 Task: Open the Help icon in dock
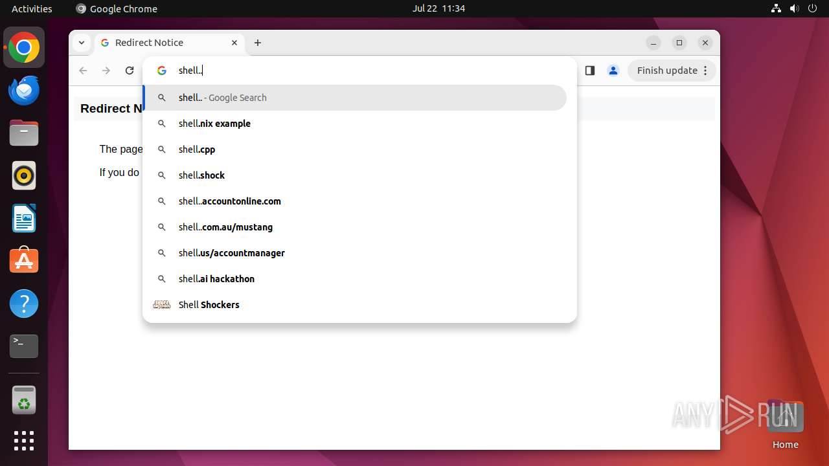[x=24, y=304]
